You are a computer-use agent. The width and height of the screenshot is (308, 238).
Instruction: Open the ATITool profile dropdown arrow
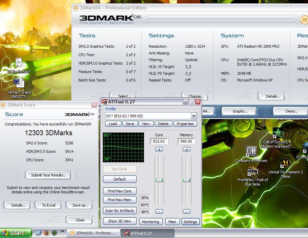194,116
